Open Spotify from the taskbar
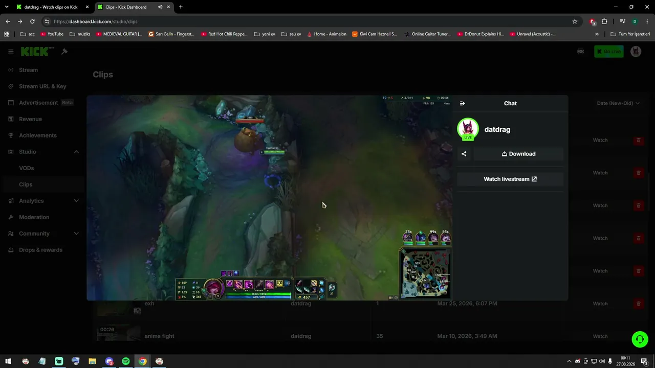 [x=126, y=361]
